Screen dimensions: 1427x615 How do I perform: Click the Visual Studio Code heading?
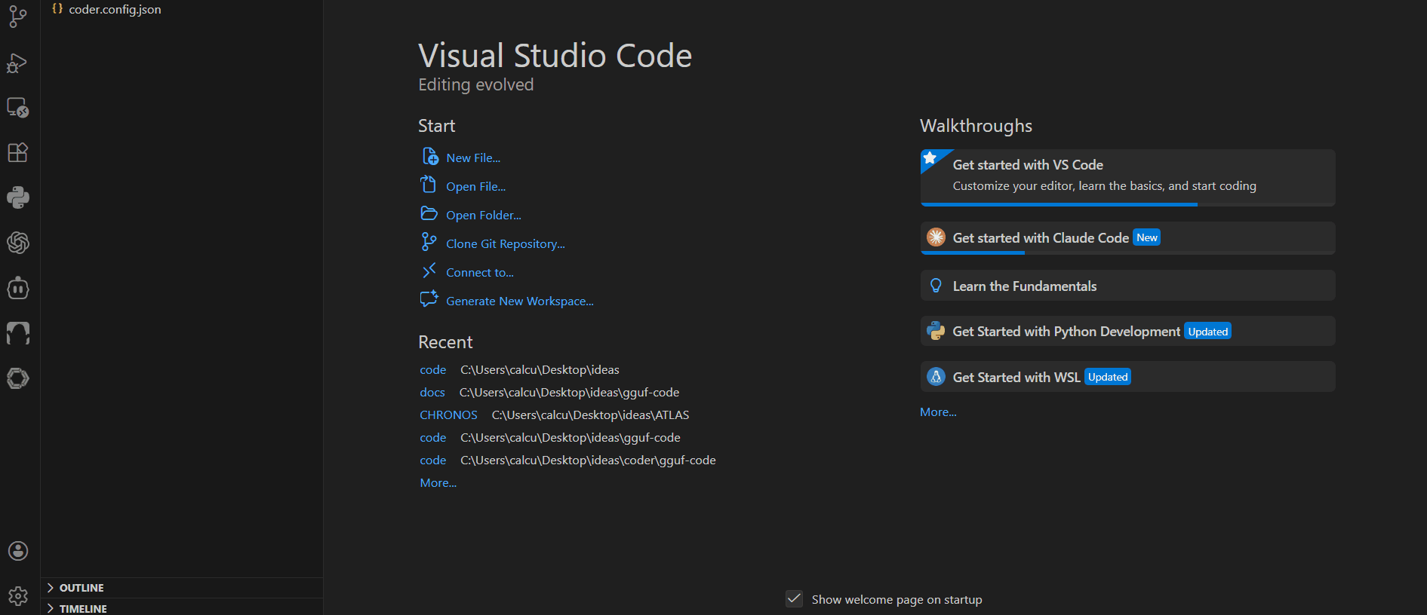click(555, 56)
